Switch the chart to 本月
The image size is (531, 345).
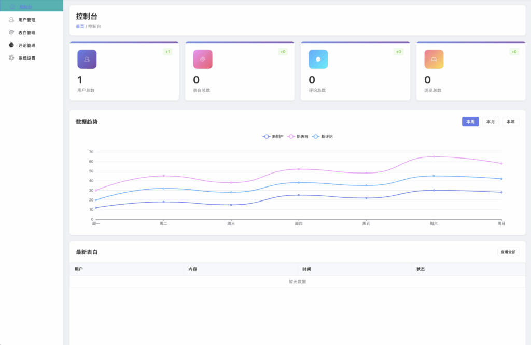pyautogui.click(x=491, y=122)
